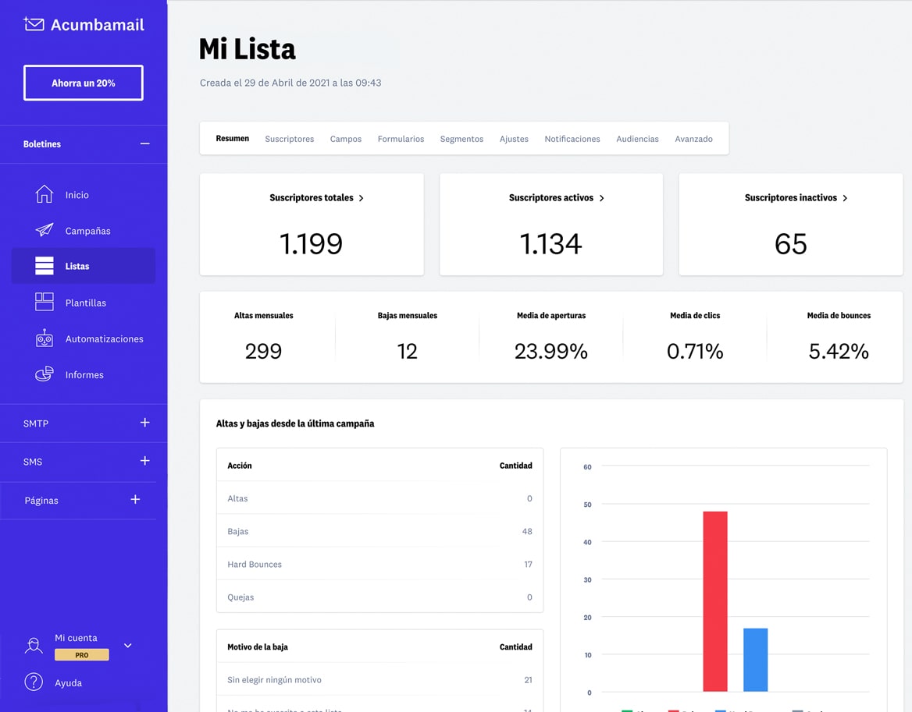Click the PRO account badge
The image size is (912, 712).
tap(81, 655)
